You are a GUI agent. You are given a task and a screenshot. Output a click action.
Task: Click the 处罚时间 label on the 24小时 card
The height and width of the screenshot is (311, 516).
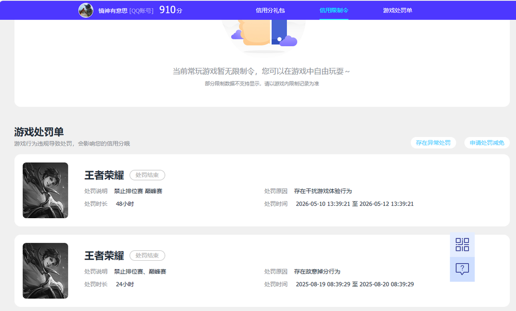coord(276,285)
